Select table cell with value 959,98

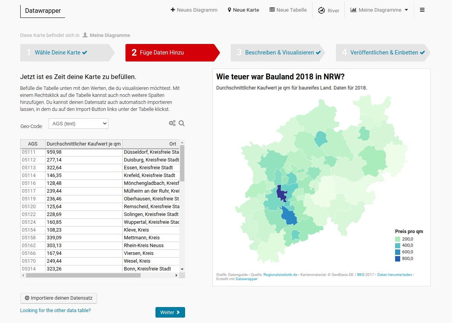[84, 152]
